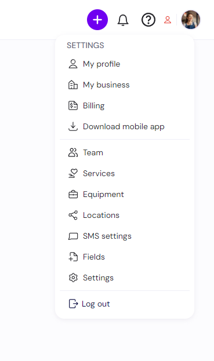Open the Billing page
This screenshot has width=214, height=361.
click(x=125, y=105)
